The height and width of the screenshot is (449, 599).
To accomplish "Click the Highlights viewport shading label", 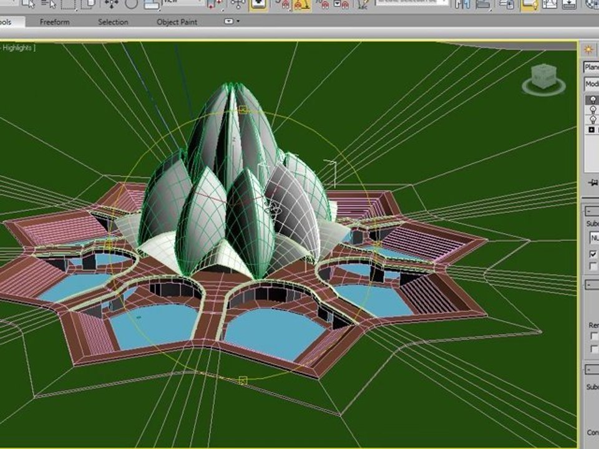I will [17, 48].
